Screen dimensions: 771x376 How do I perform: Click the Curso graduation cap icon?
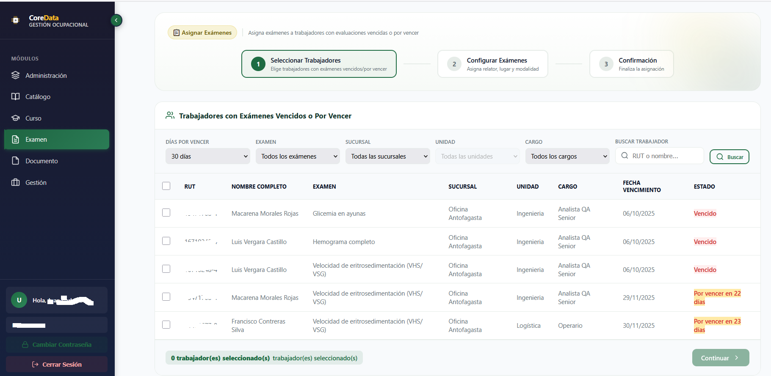(x=16, y=118)
